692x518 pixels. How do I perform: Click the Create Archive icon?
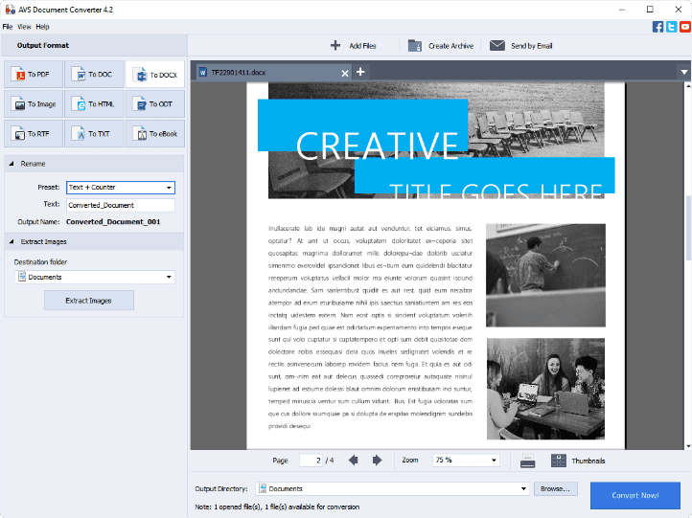(415, 45)
